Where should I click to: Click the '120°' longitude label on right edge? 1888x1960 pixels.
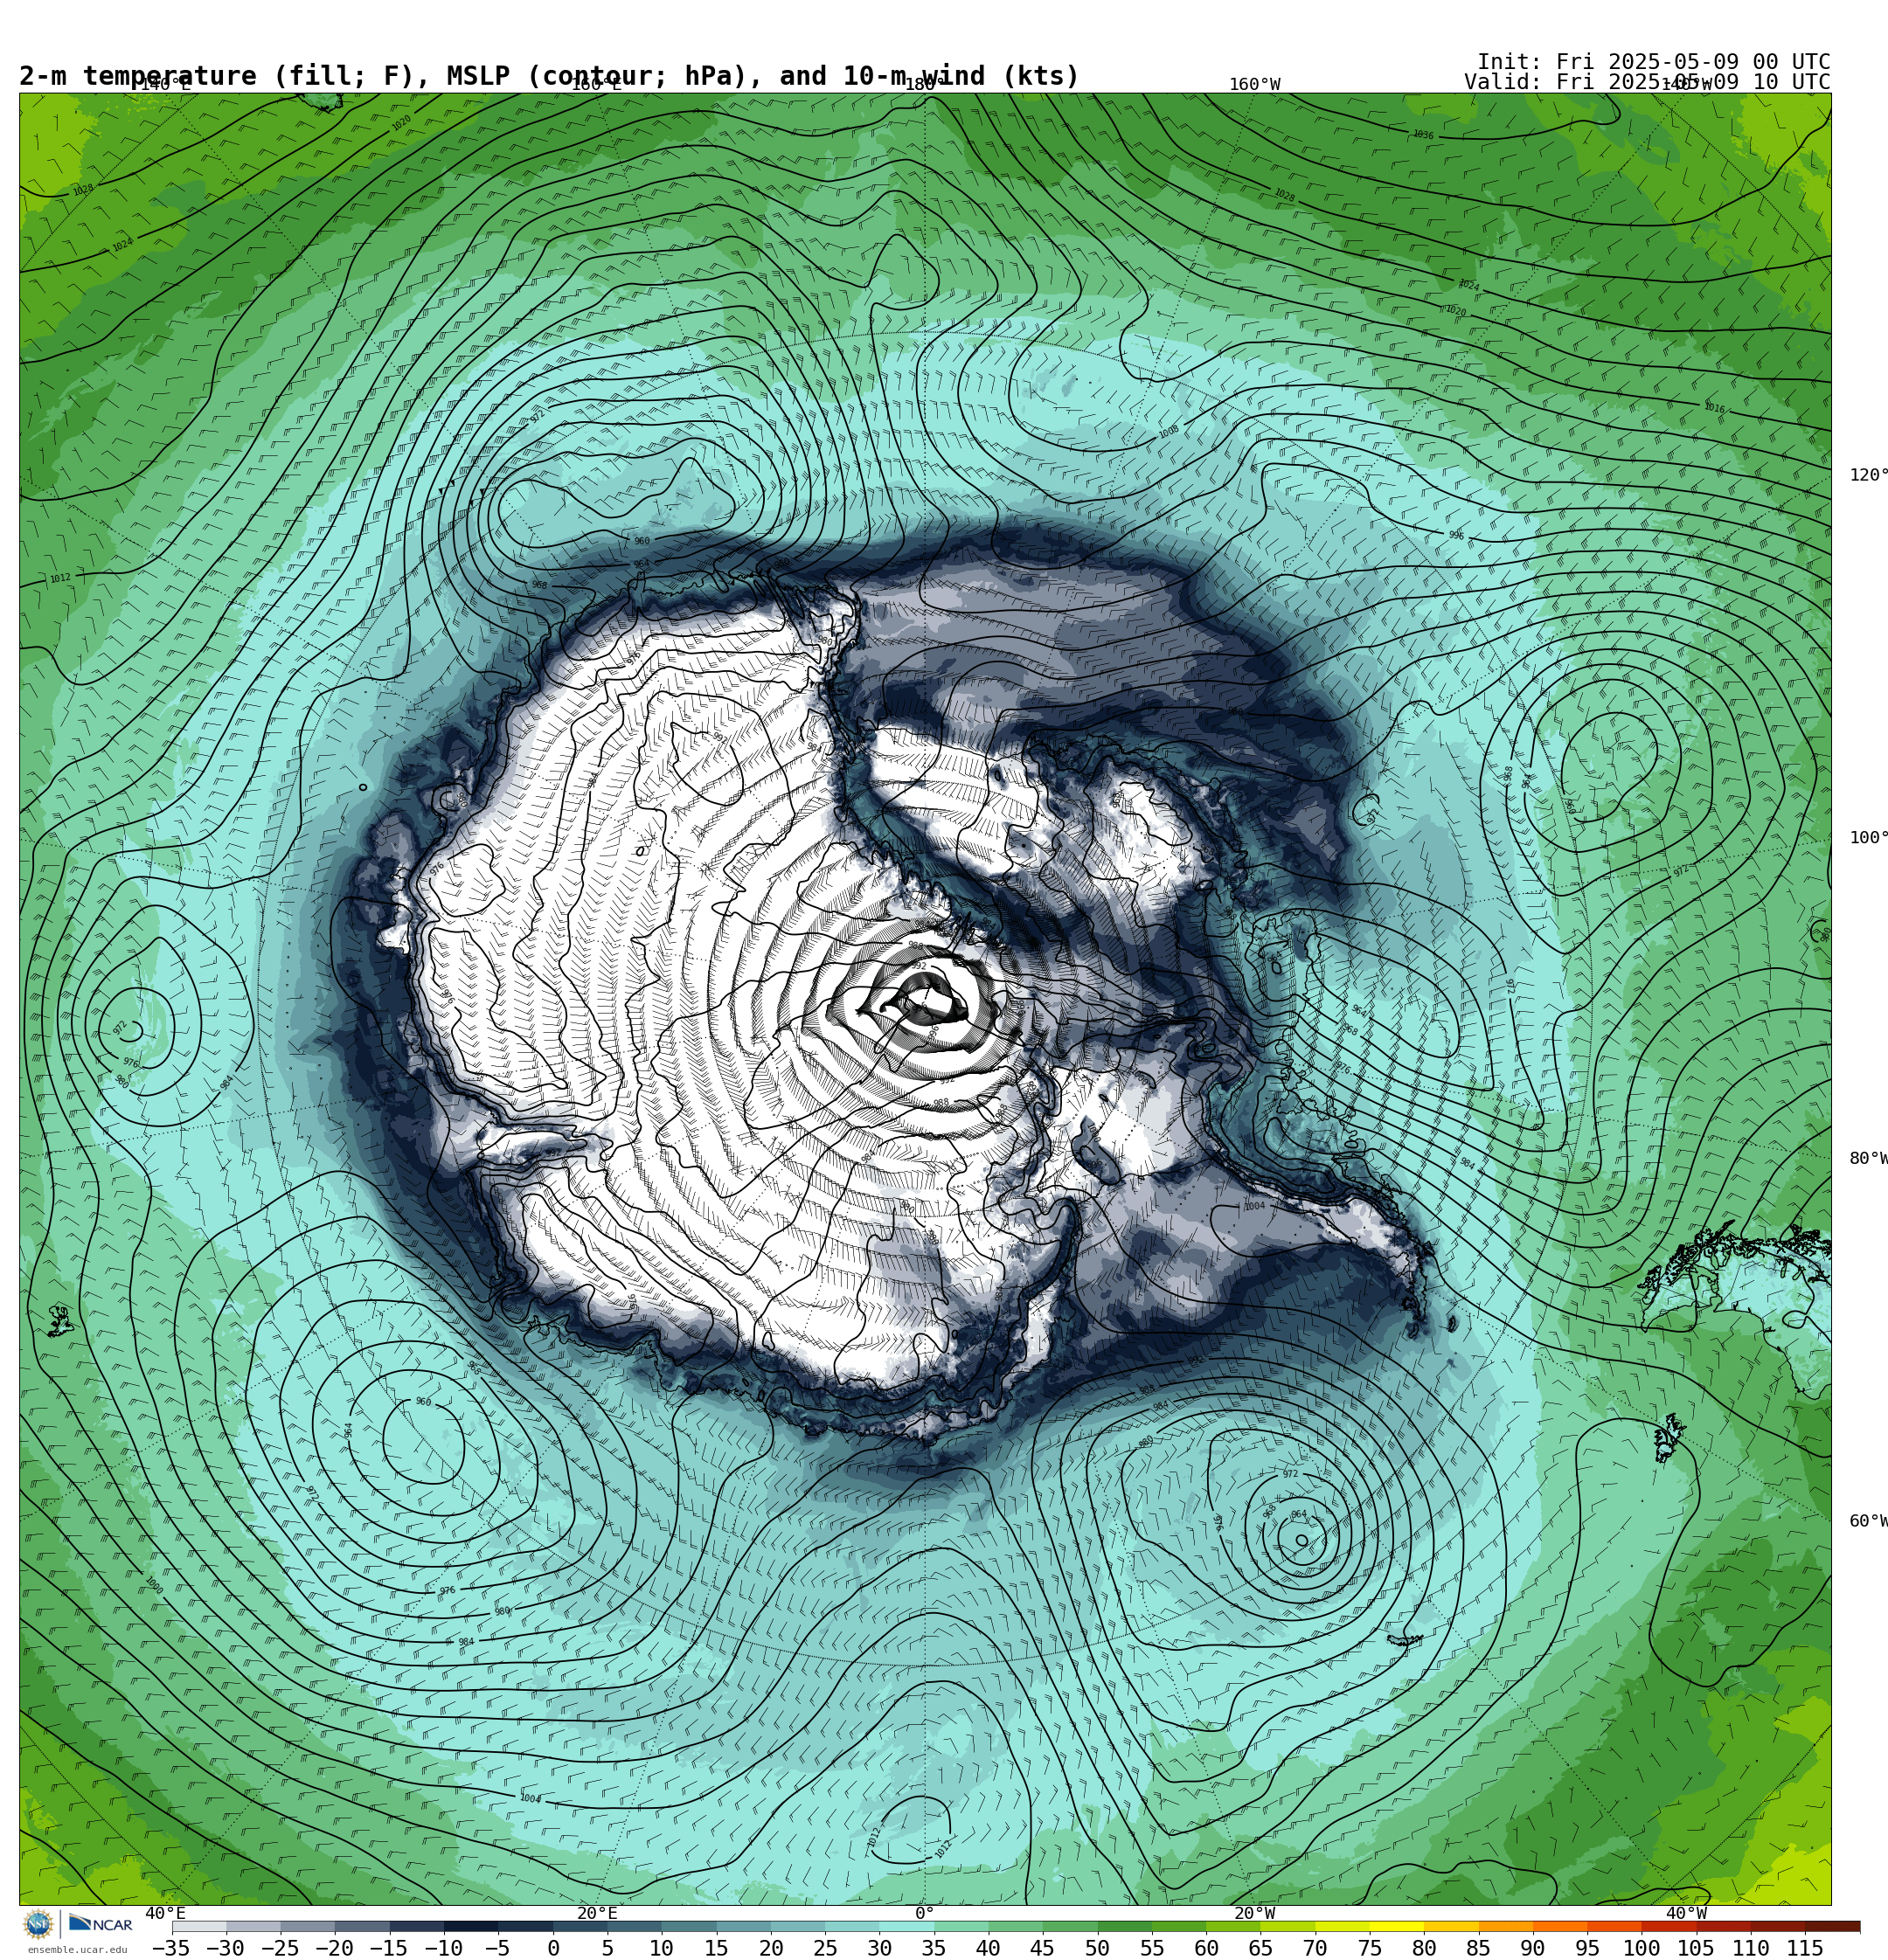click(1867, 475)
